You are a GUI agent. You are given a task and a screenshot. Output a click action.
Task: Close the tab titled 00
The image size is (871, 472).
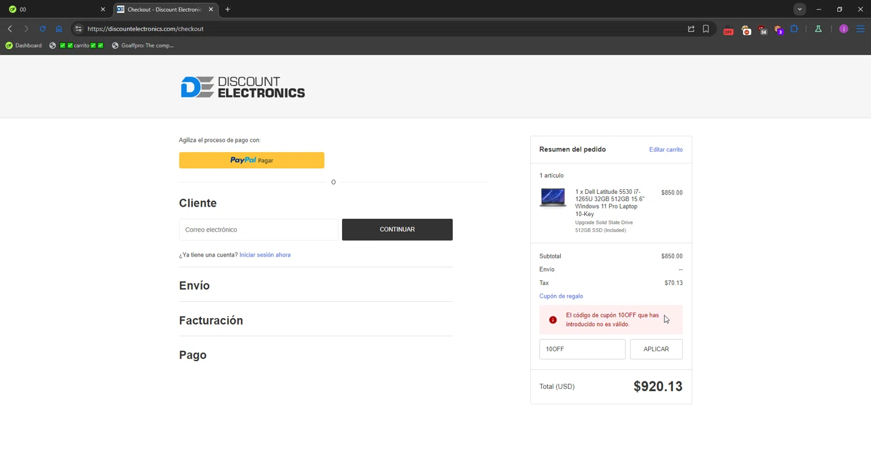[x=103, y=9]
